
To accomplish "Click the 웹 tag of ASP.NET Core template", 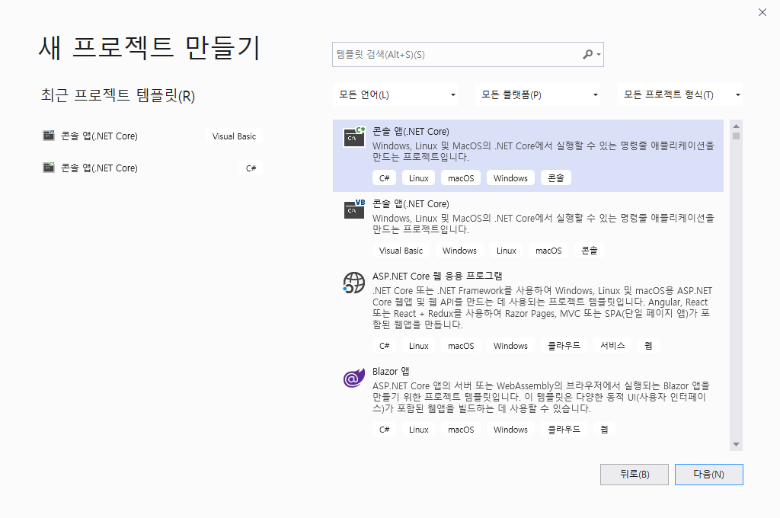I will [x=648, y=345].
